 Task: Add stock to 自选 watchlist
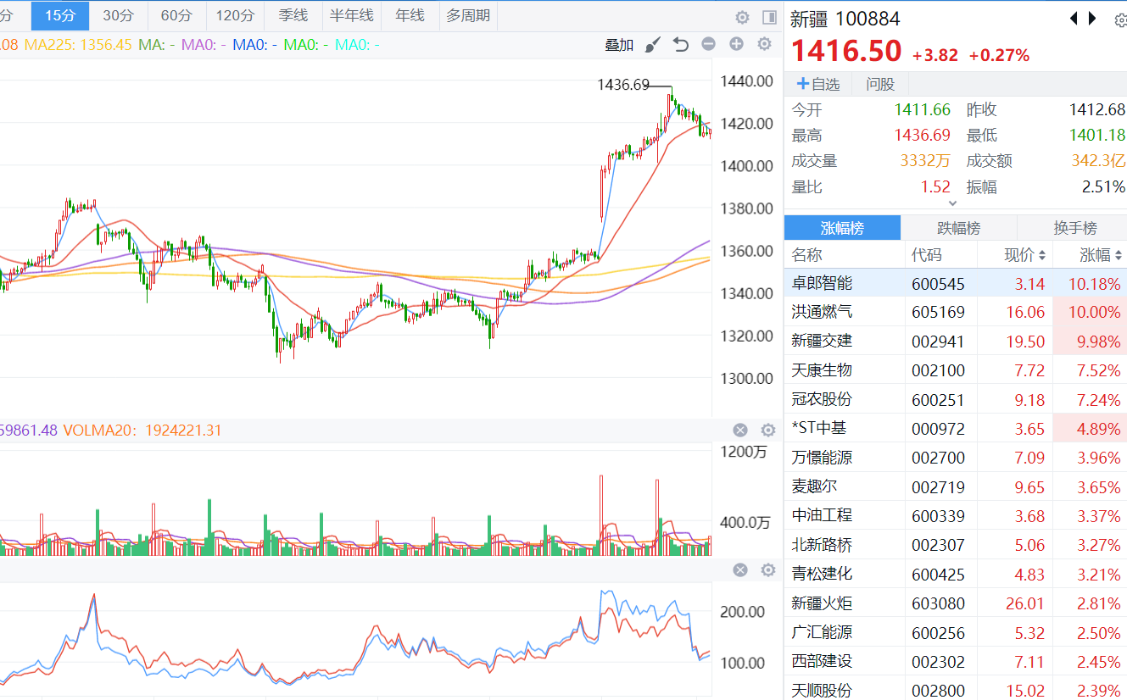[x=817, y=84]
